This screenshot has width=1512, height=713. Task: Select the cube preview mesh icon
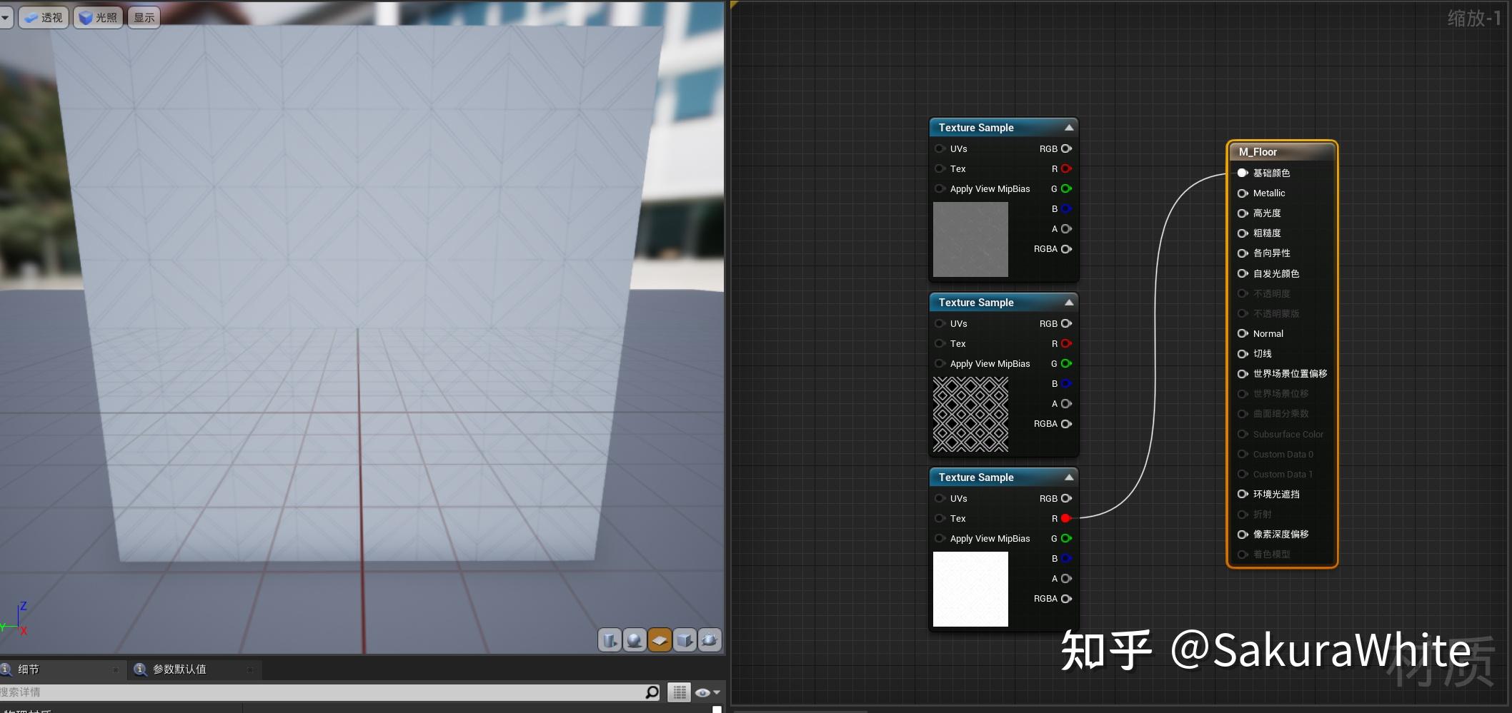pos(685,640)
